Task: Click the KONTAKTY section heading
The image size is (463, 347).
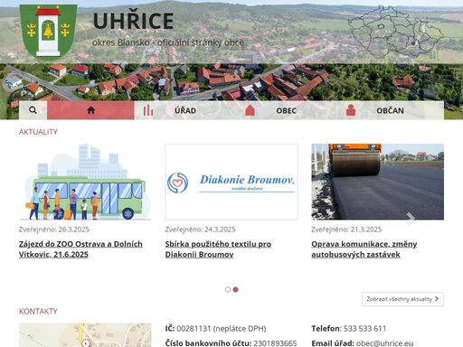Action: [x=38, y=311]
